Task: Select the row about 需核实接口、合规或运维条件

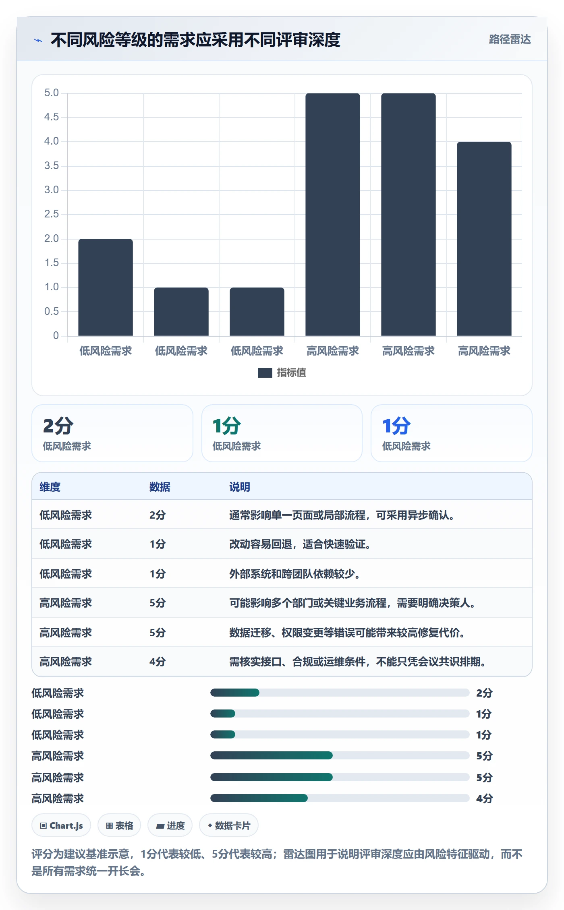Action: click(x=282, y=662)
